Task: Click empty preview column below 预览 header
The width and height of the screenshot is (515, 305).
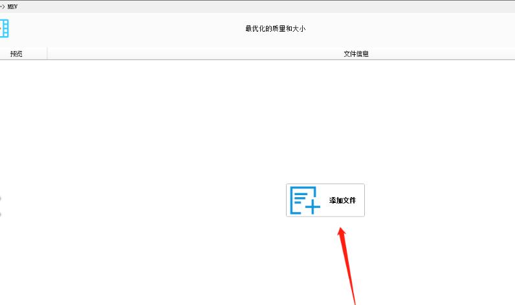Action: click(23, 129)
